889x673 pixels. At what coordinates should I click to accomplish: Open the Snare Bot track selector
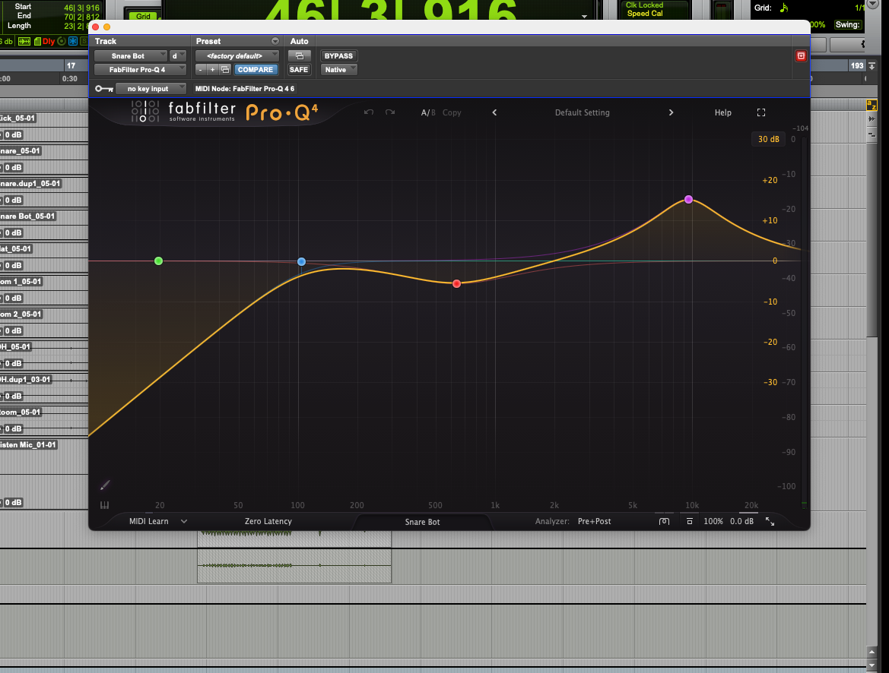[x=131, y=55]
